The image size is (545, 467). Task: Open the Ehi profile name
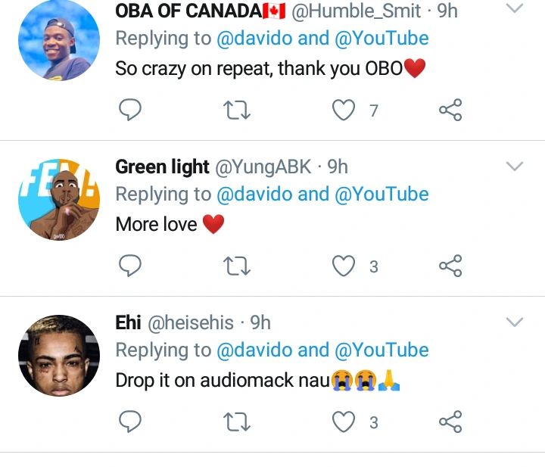[x=128, y=323]
